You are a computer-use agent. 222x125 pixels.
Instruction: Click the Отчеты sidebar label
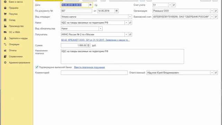[13, 50]
